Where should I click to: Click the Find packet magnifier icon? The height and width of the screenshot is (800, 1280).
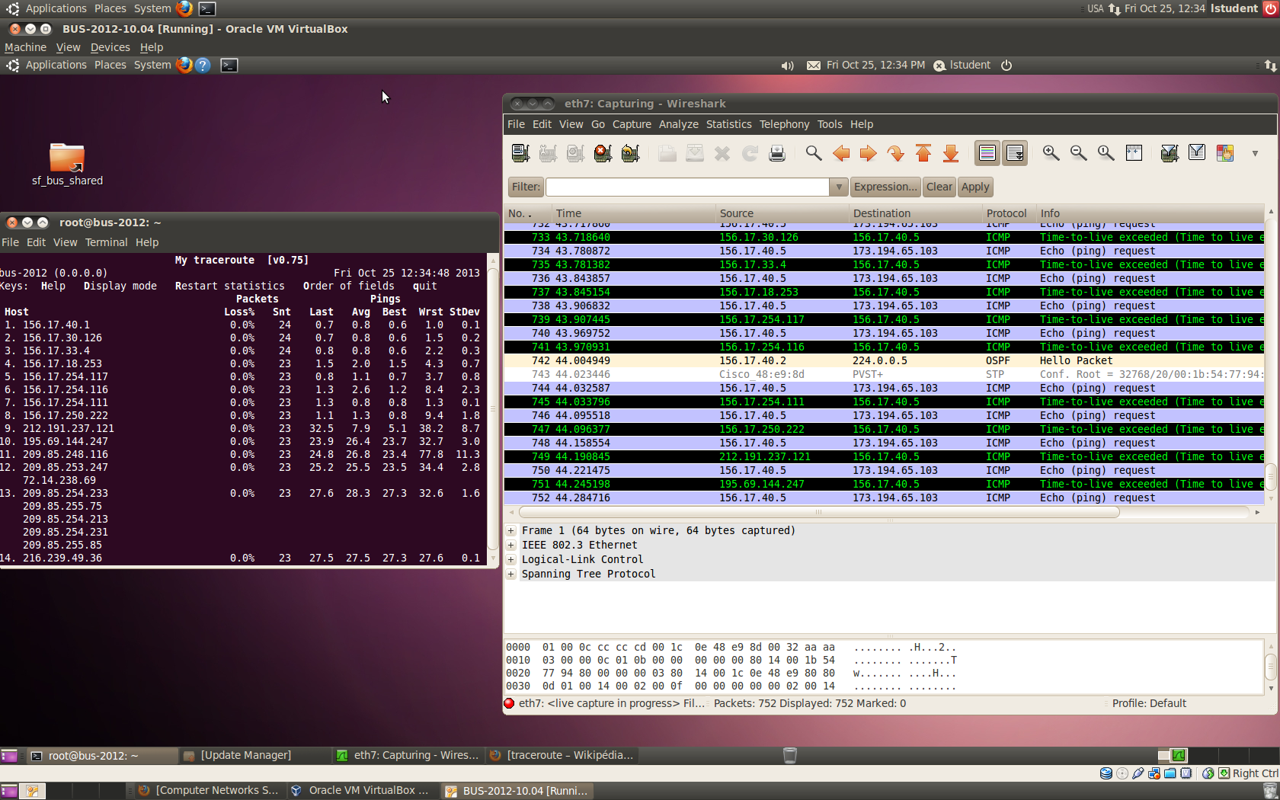[813, 153]
